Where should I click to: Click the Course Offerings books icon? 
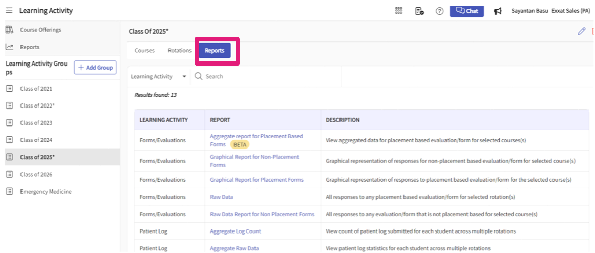point(9,30)
